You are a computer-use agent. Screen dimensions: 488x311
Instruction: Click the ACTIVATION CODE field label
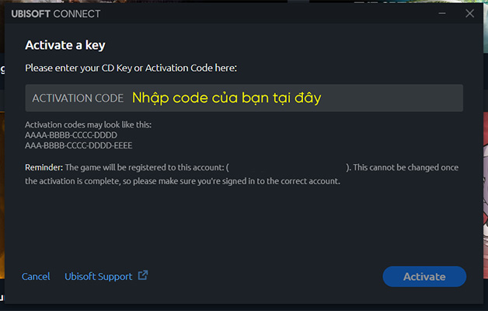(x=78, y=99)
